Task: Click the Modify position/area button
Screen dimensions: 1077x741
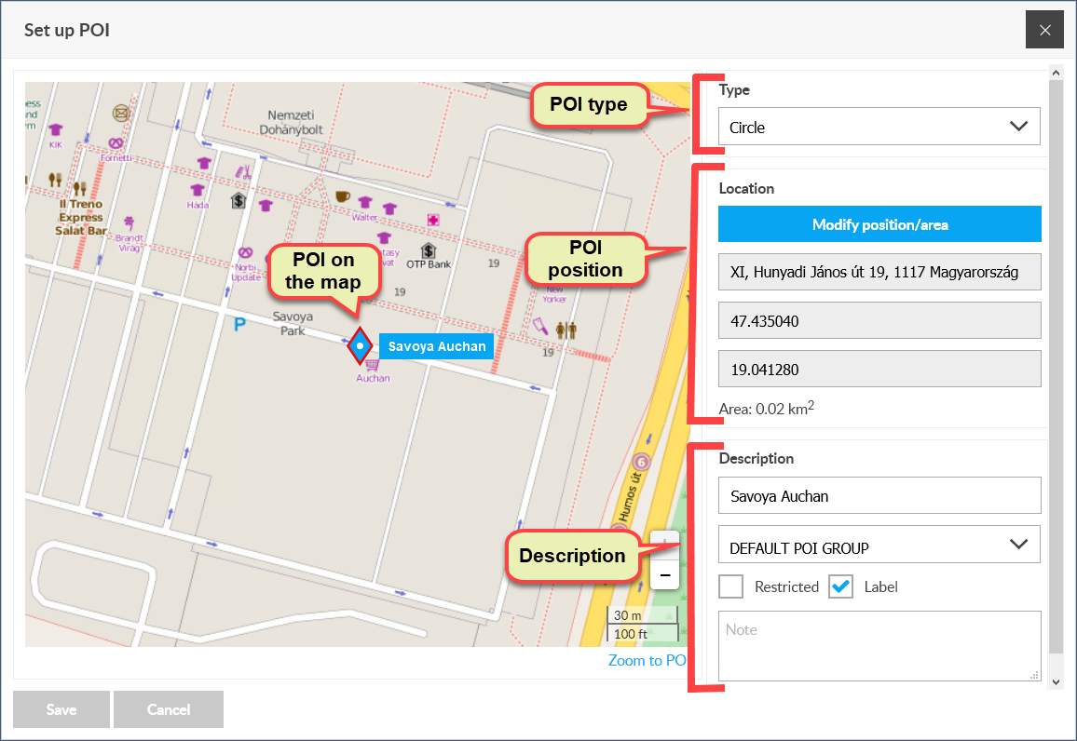Action: point(879,224)
